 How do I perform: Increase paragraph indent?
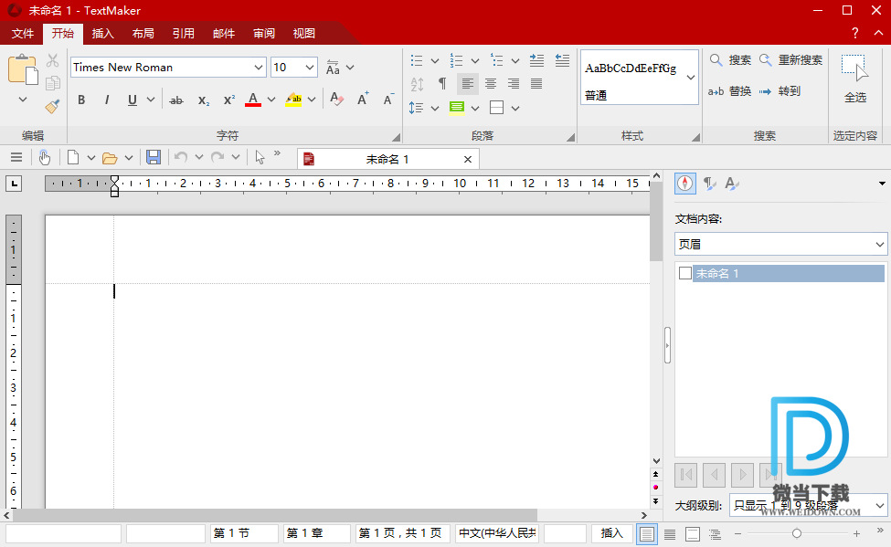coord(536,60)
